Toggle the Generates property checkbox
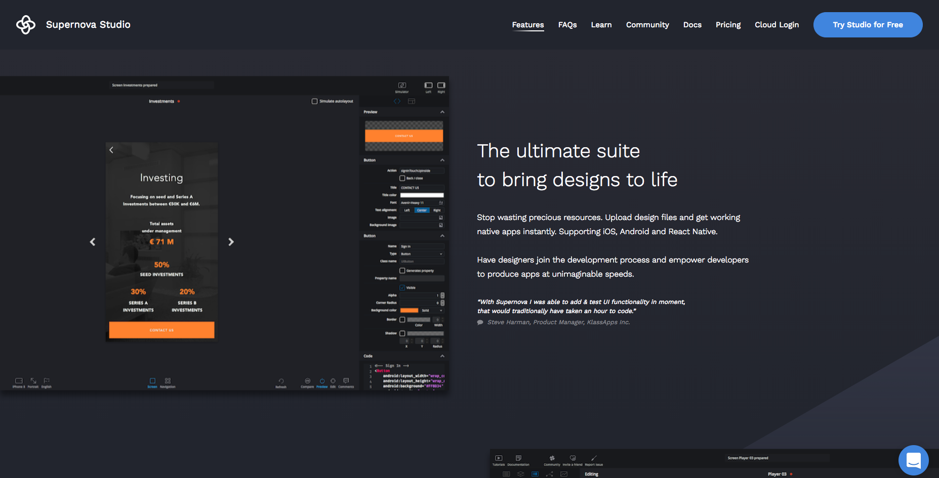The height and width of the screenshot is (478, 939). click(x=402, y=271)
